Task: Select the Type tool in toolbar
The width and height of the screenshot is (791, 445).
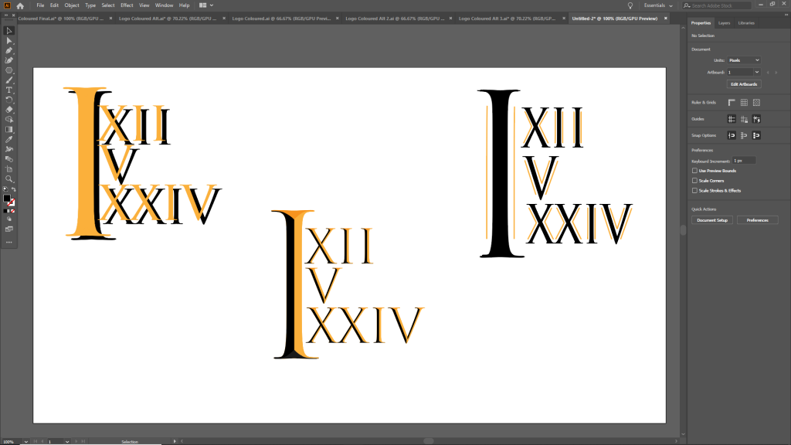Action: point(9,90)
